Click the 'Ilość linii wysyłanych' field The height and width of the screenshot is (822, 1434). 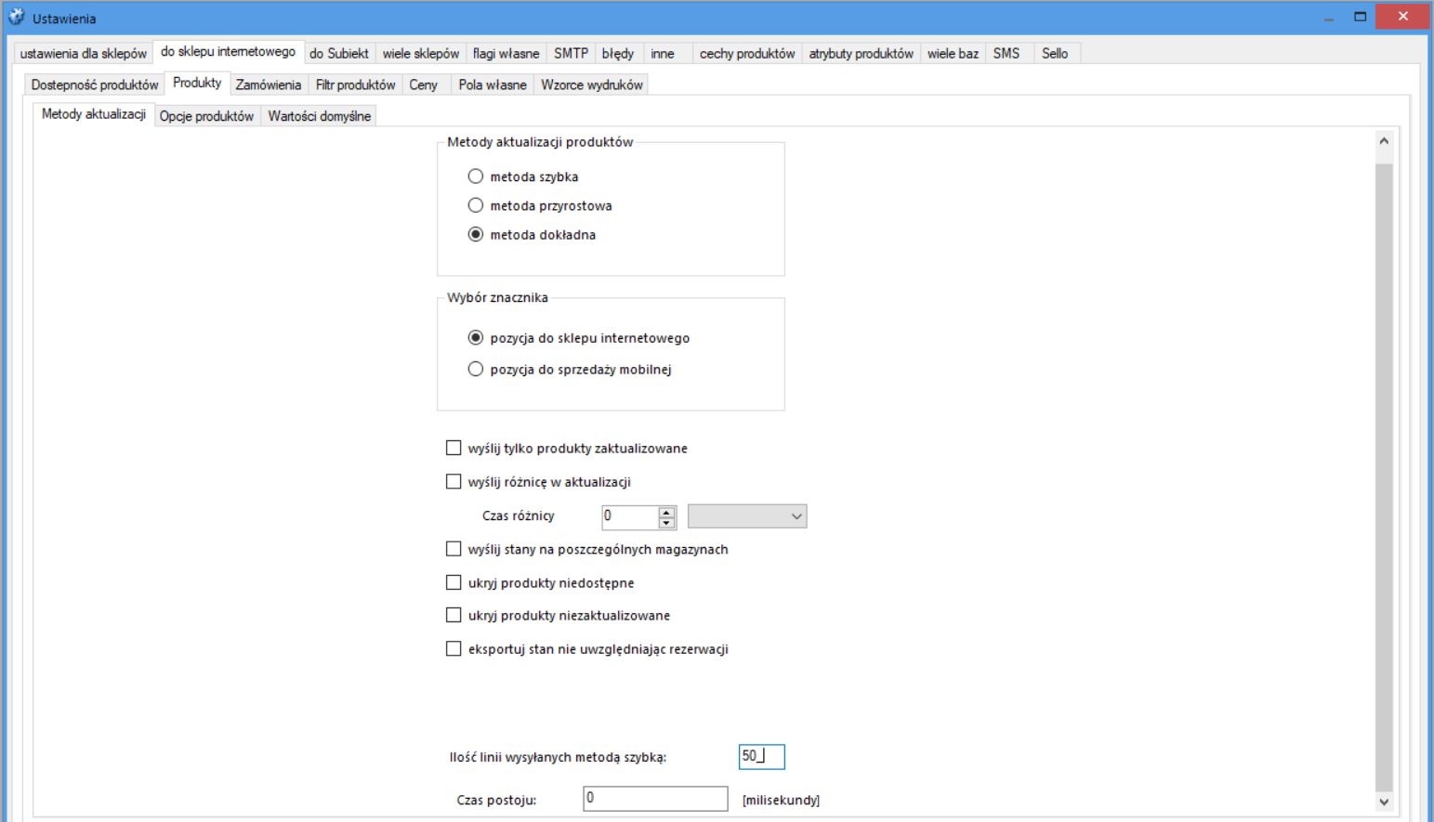pyautogui.click(x=762, y=757)
